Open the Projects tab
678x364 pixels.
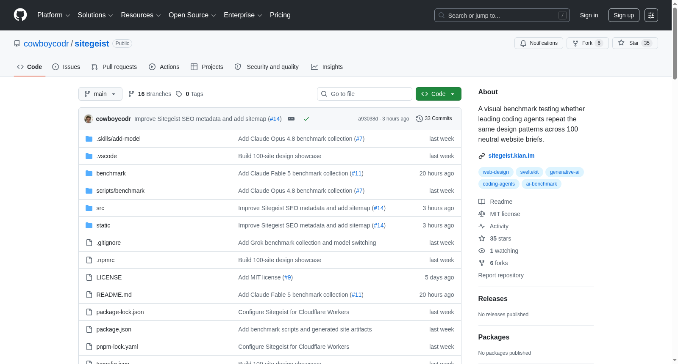(x=207, y=67)
